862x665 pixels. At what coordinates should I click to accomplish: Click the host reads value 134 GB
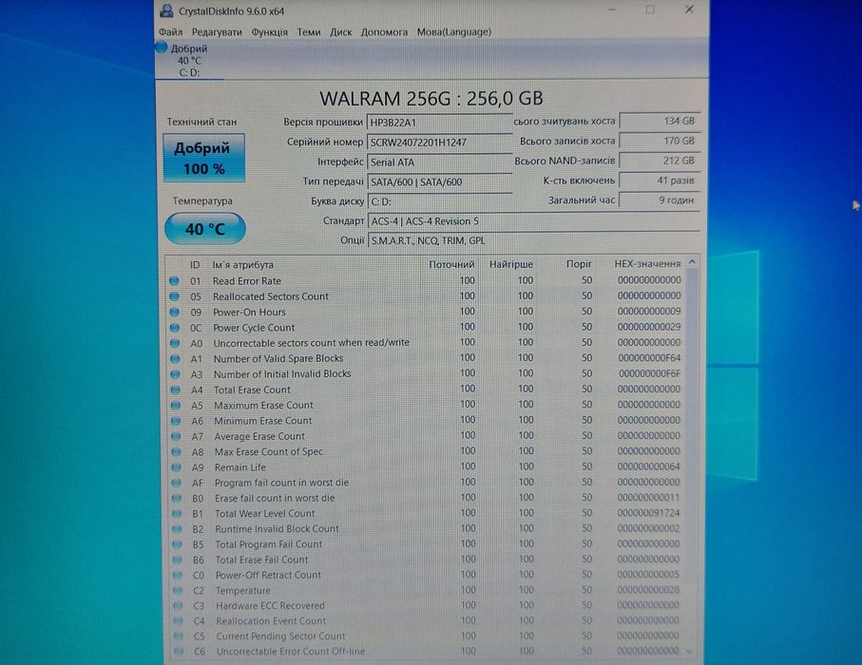[x=660, y=121]
